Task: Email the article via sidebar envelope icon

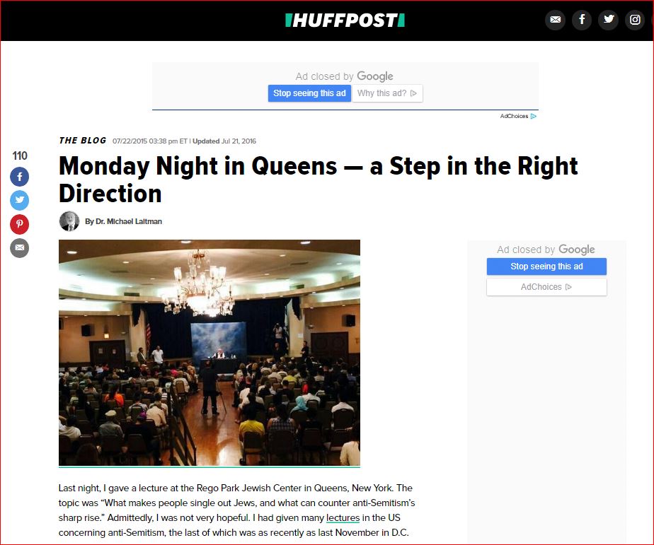Action: pyautogui.click(x=20, y=248)
